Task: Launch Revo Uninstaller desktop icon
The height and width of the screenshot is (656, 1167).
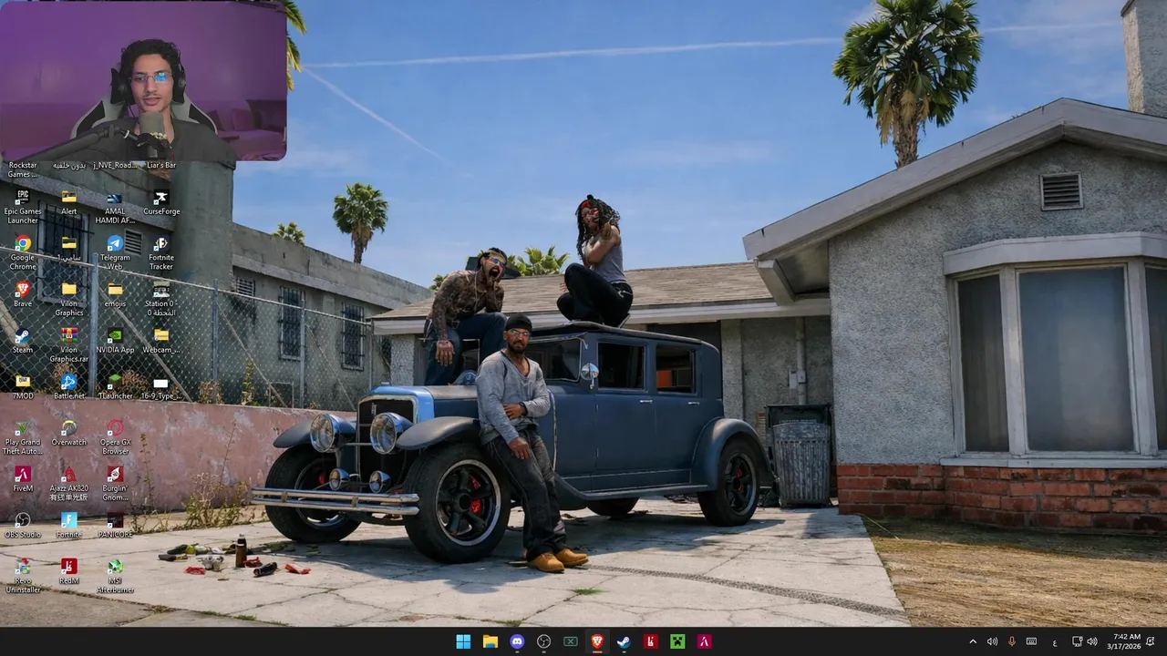Action: pos(23,576)
